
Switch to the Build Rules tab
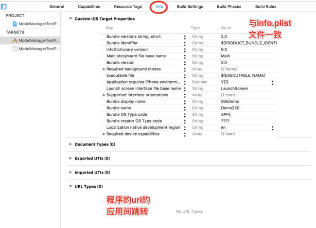coord(265,6)
